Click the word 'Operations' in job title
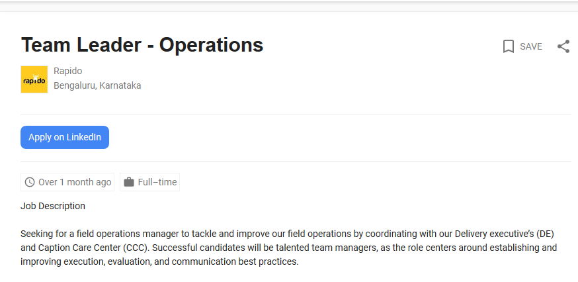 point(211,45)
